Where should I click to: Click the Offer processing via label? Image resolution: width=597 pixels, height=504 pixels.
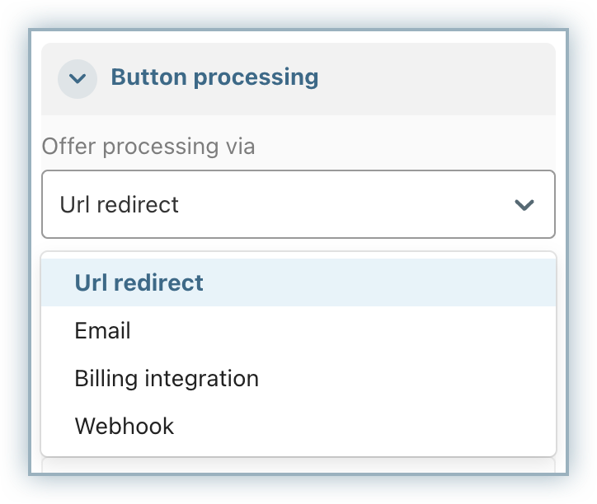click(148, 147)
